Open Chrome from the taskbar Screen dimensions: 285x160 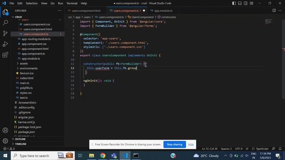coord(103,156)
